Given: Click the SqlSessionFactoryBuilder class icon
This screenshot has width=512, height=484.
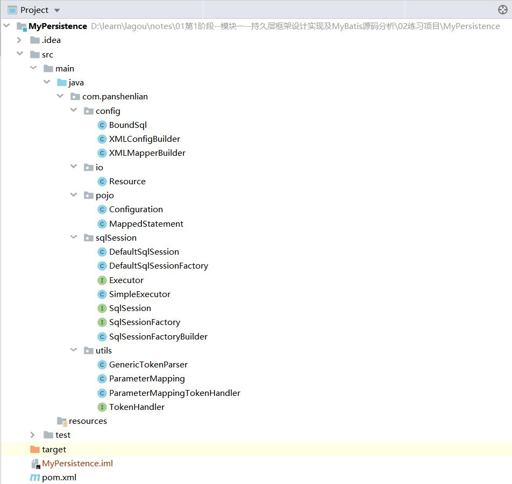Looking at the screenshot, I should point(102,337).
